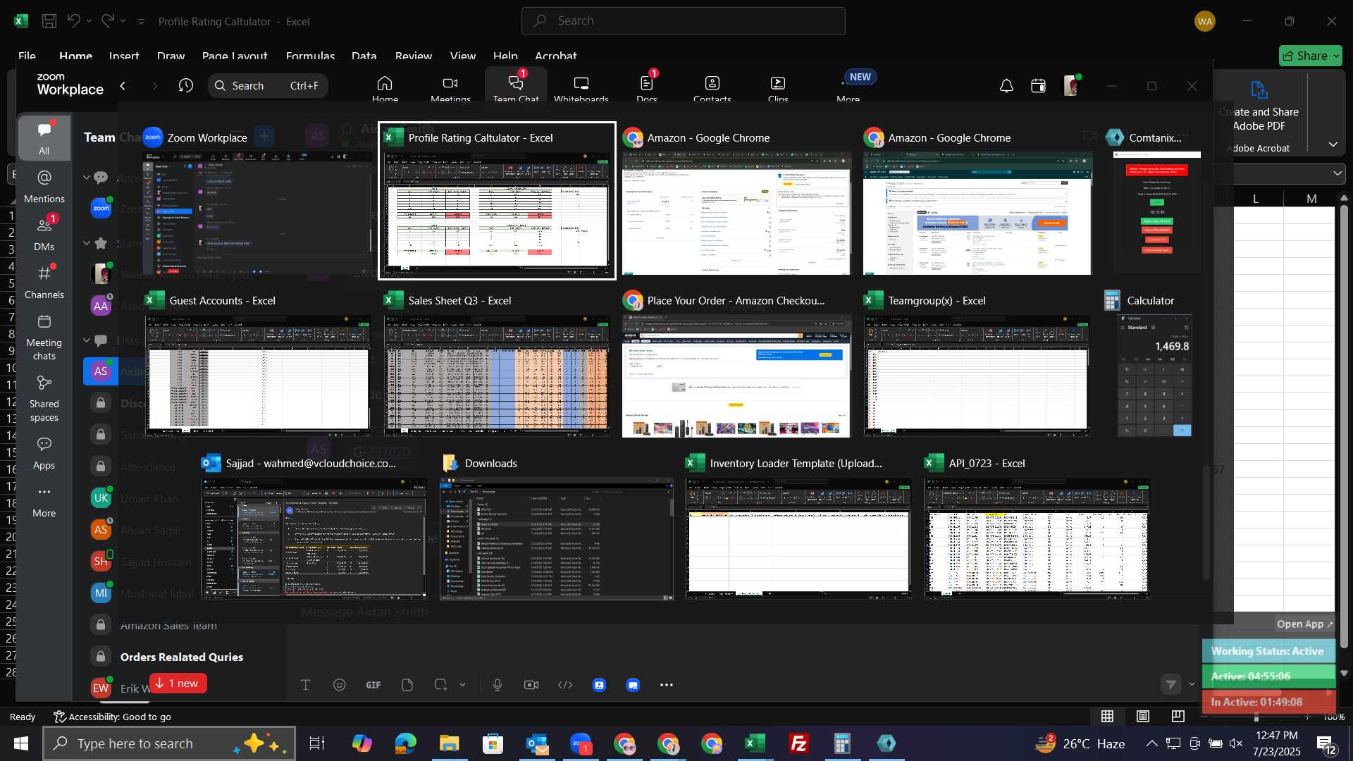Switch to Profile Rating Caltulator Excel thumbnail

497,200
